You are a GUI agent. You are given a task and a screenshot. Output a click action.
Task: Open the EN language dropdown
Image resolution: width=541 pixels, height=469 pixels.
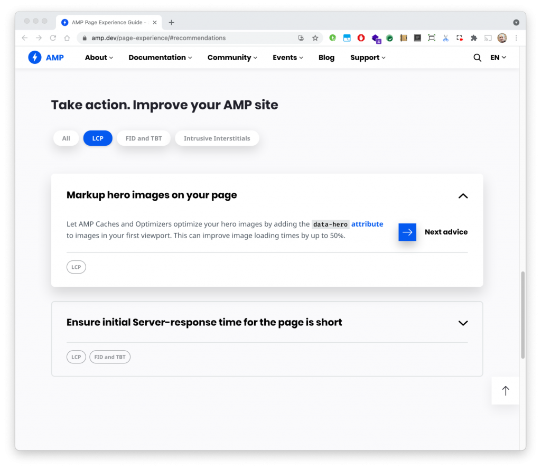pyautogui.click(x=498, y=58)
